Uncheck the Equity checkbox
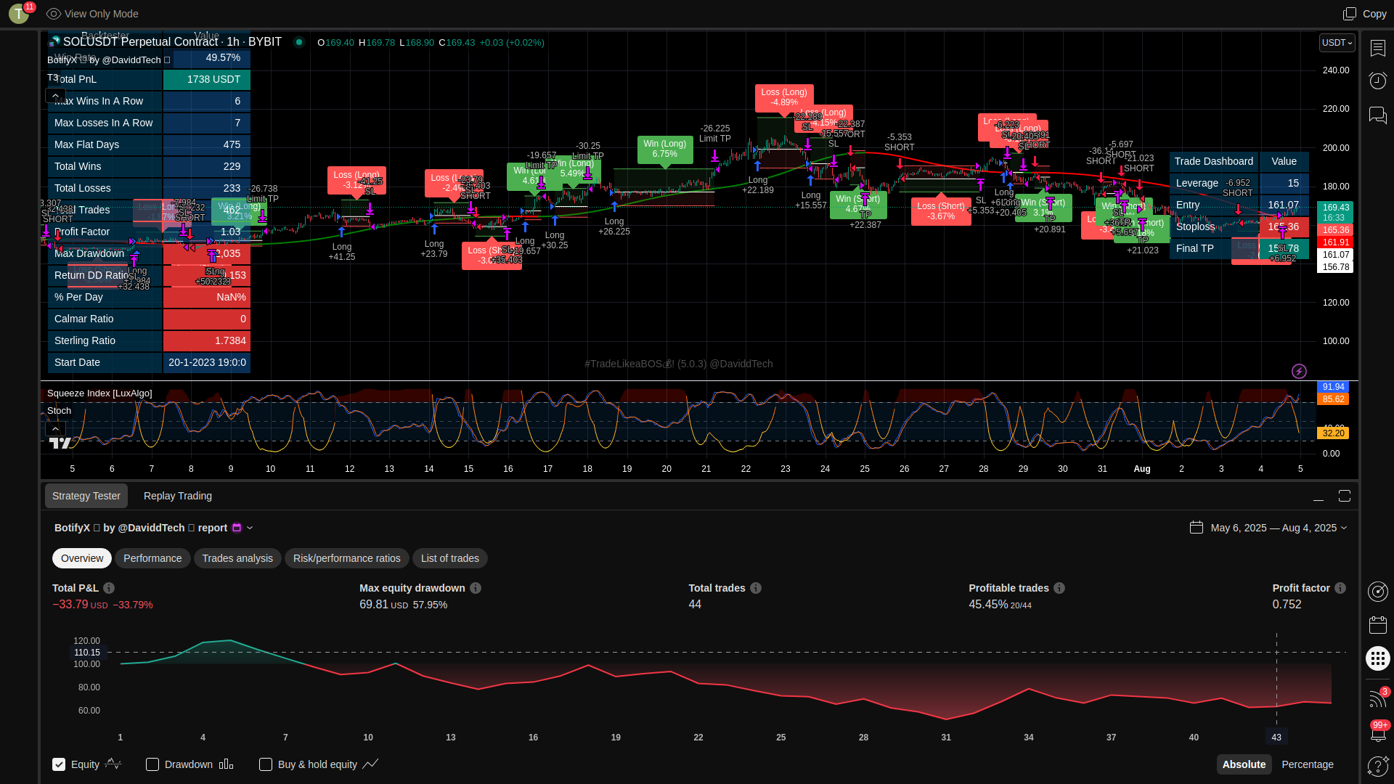Screen dimensions: 1394x784 [59, 764]
